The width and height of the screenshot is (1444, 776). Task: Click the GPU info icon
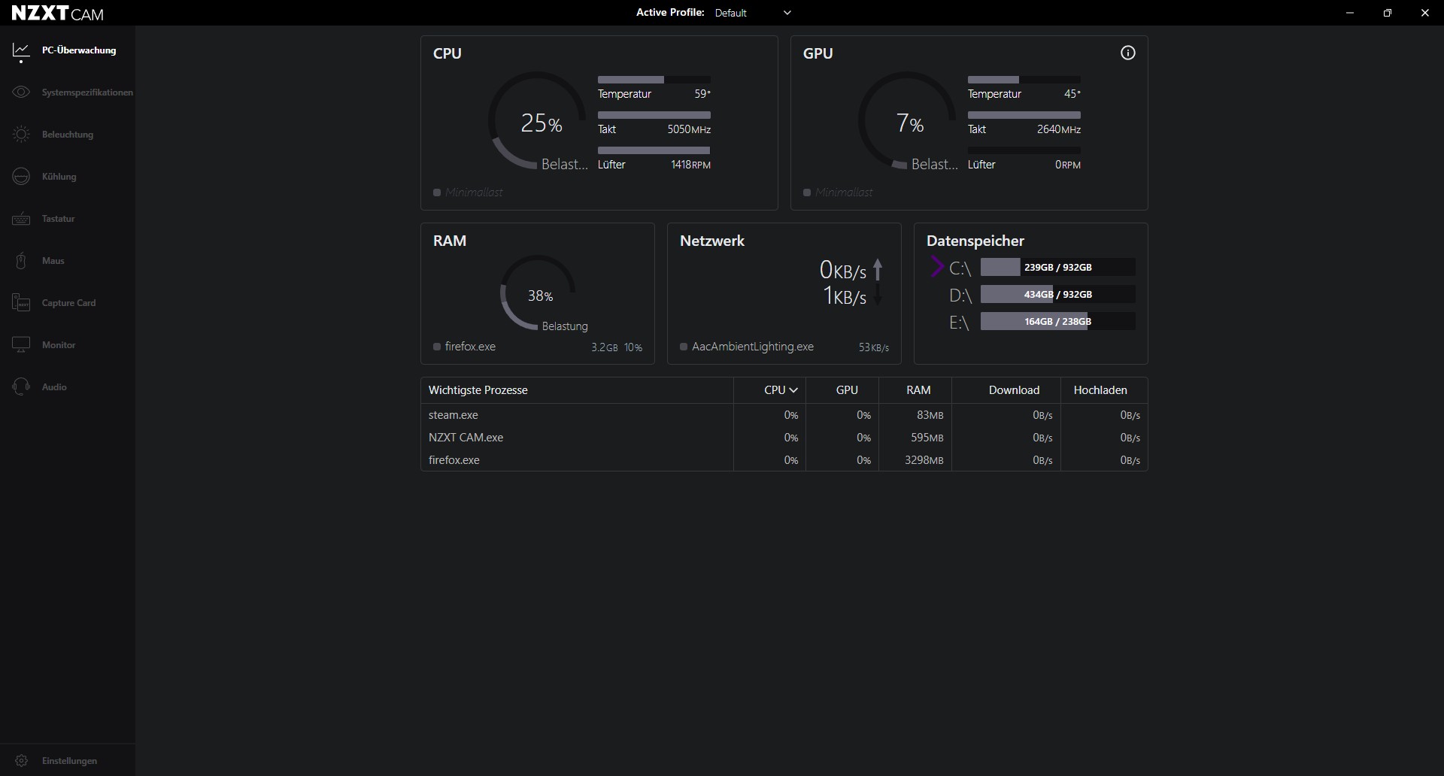tap(1127, 53)
